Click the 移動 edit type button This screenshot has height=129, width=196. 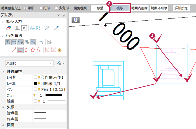[x=100, y=8]
